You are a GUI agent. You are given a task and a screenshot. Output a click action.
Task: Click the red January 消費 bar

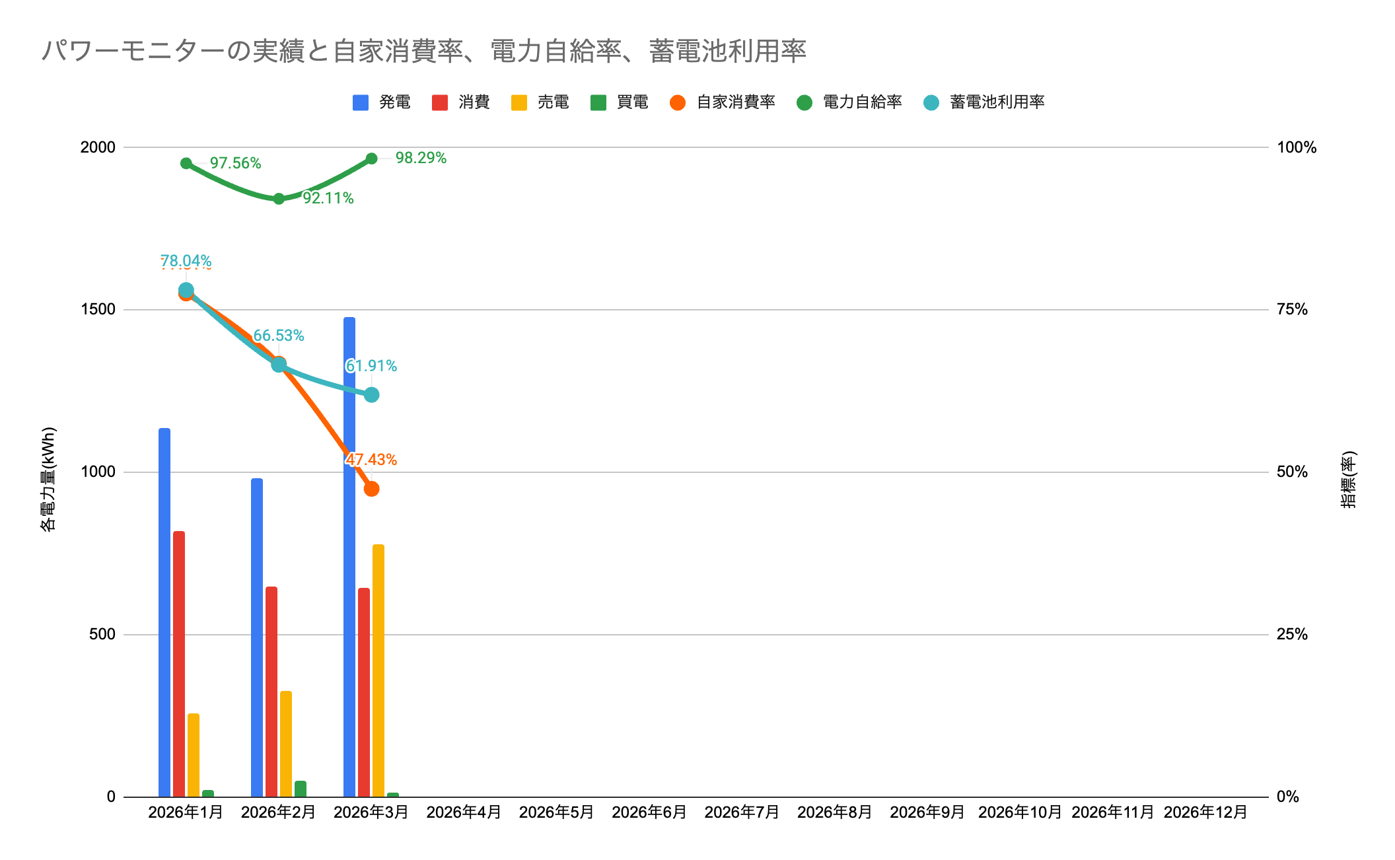pos(178,664)
